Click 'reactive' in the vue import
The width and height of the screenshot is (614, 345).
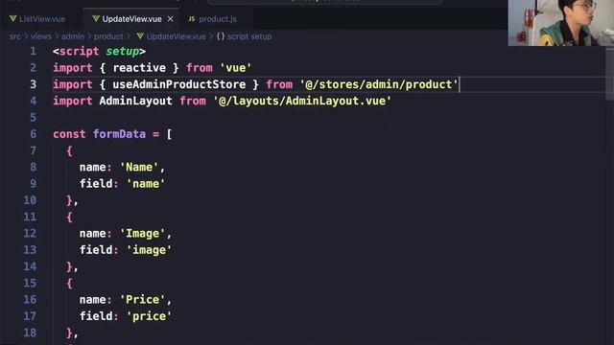click(139, 68)
